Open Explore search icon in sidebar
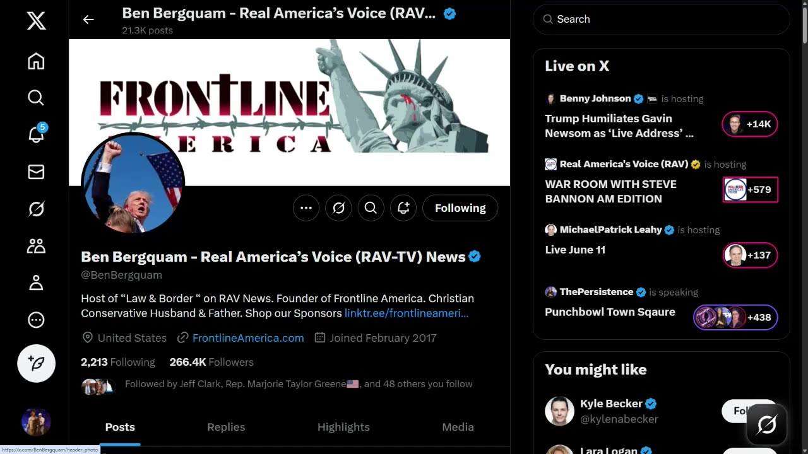This screenshot has height=454, width=808. coord(36,98)
